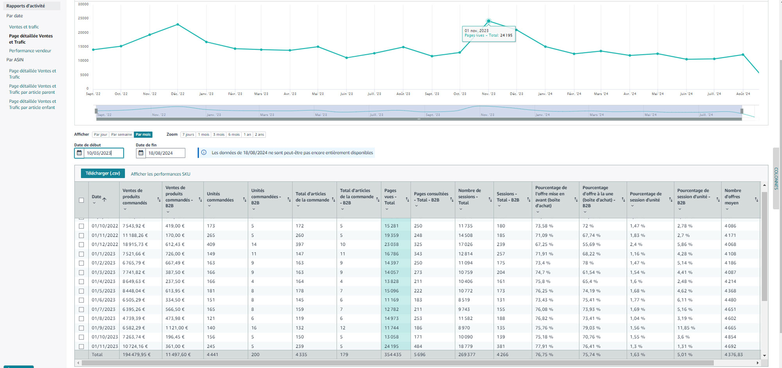
Task: Click sort icon for Nombre de sessions - Total
Action: pos(490,199)
